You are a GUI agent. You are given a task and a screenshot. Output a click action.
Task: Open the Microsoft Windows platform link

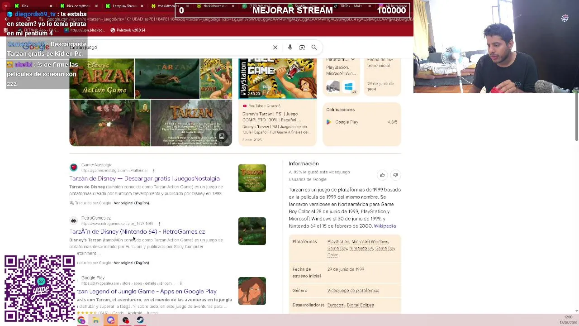point(370,242)
